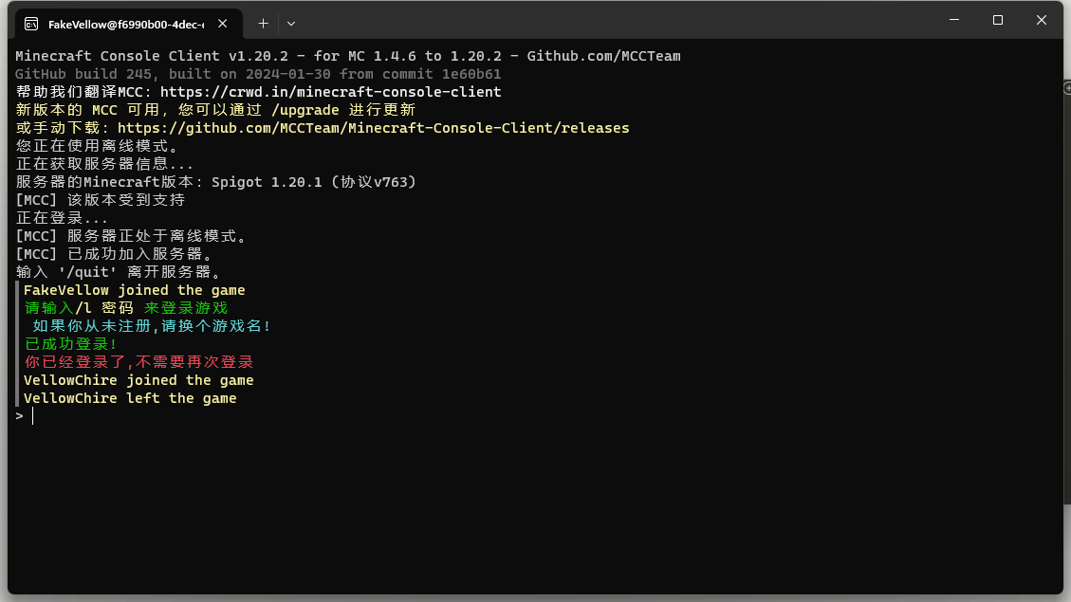Click the '正在获取服务器信息...' line
The height and width of the screenshot is (602, 1071).
[x=104, y=164]
